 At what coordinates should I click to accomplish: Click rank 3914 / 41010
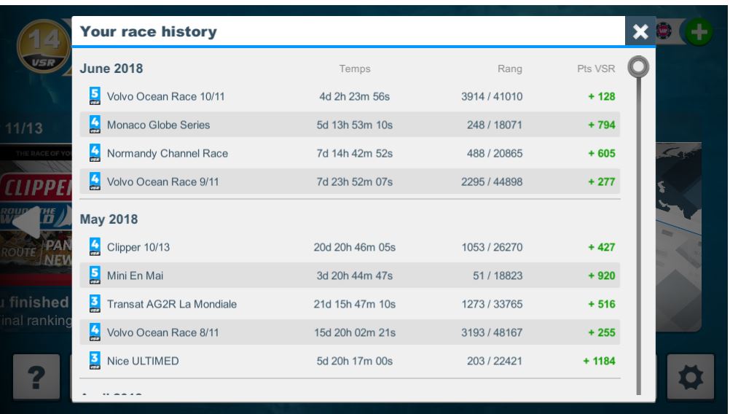click(492, 96)
